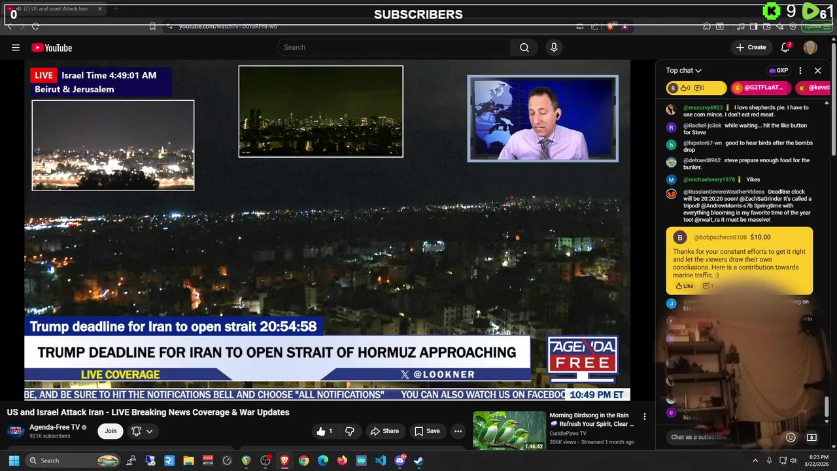Open browser extensions puzzle icon

(707, 26)
